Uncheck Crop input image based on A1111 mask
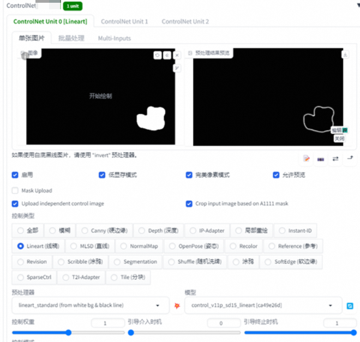Screen dimensions: 360x342 (189, 204)
